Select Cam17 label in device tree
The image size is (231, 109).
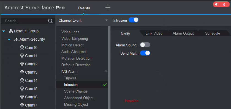[x=31, y=105]
